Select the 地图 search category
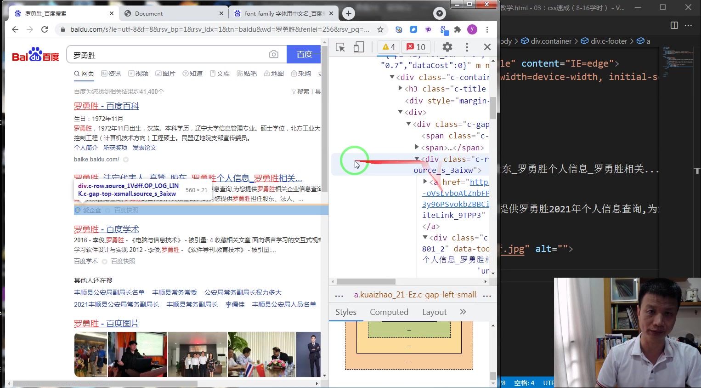 coord(274,74)
